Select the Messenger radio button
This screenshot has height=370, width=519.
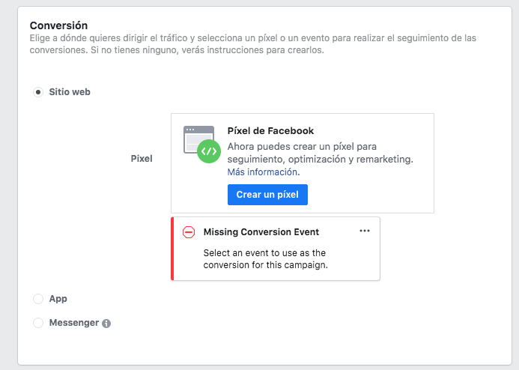click(x=38, y=323)
